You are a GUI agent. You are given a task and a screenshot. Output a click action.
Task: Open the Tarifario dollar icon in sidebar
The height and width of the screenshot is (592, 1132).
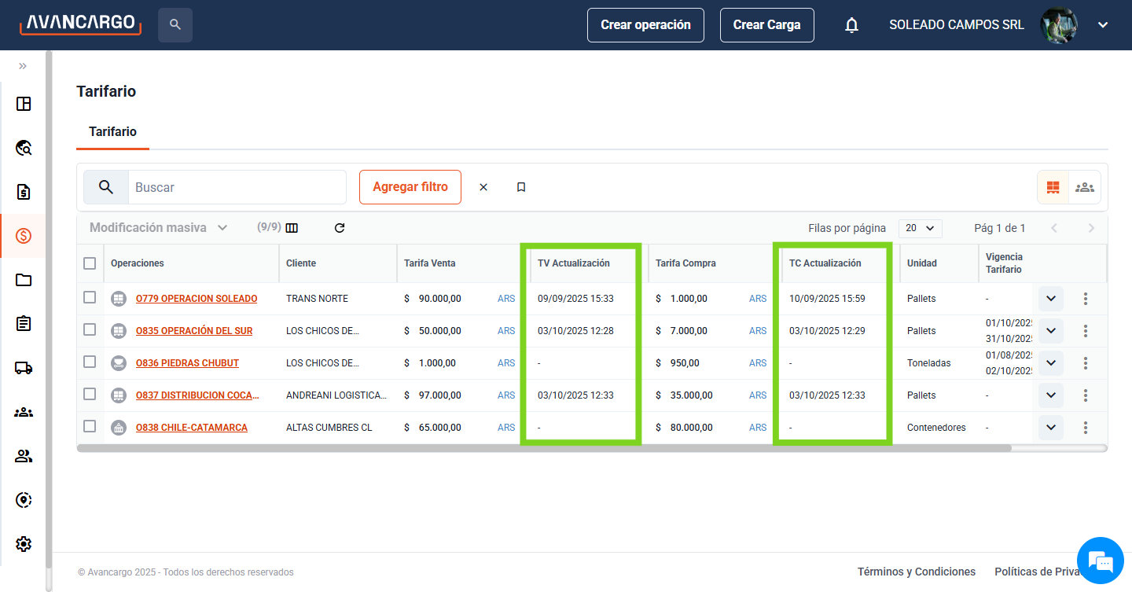point(24,236)
